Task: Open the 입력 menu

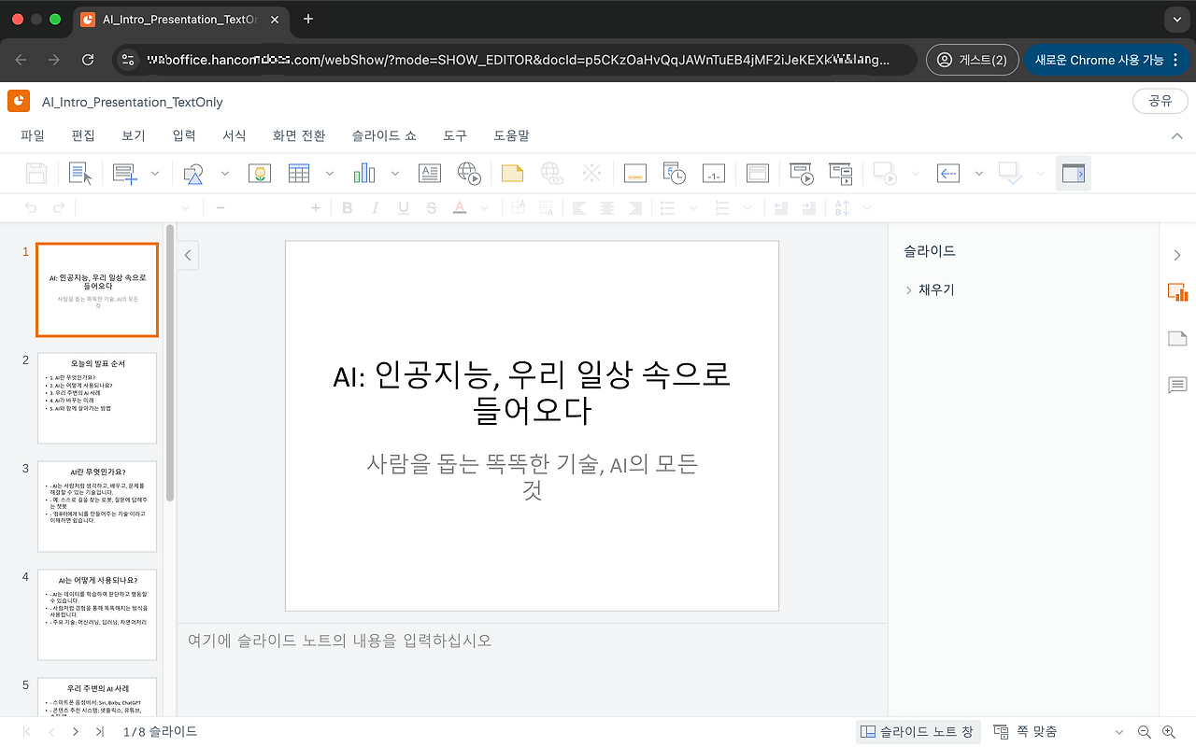Action: (184, 135)
